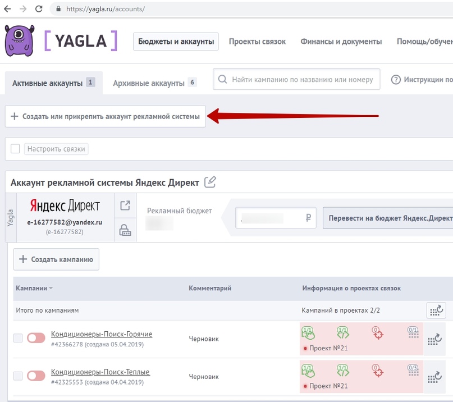The image size is (453, 402).
Task: Open Финансы и документы
Action: click(341, 42)
